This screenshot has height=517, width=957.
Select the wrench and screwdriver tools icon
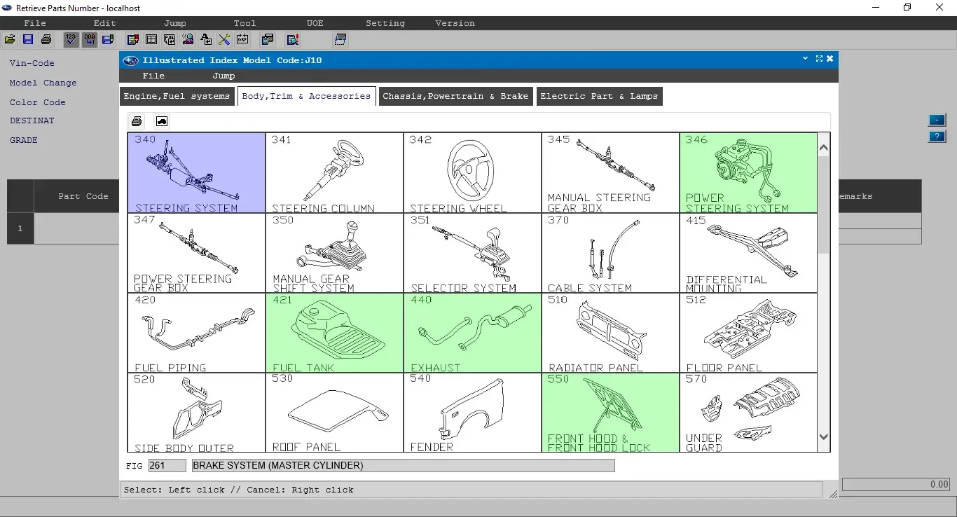(x=224, y=39)
